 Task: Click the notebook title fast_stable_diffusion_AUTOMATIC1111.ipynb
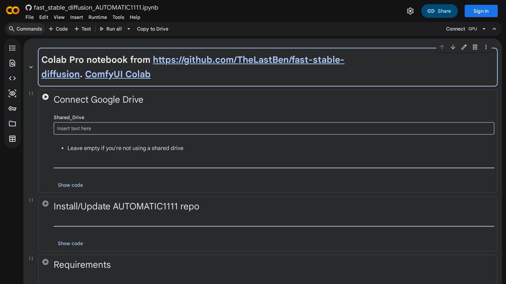[96, 8]
